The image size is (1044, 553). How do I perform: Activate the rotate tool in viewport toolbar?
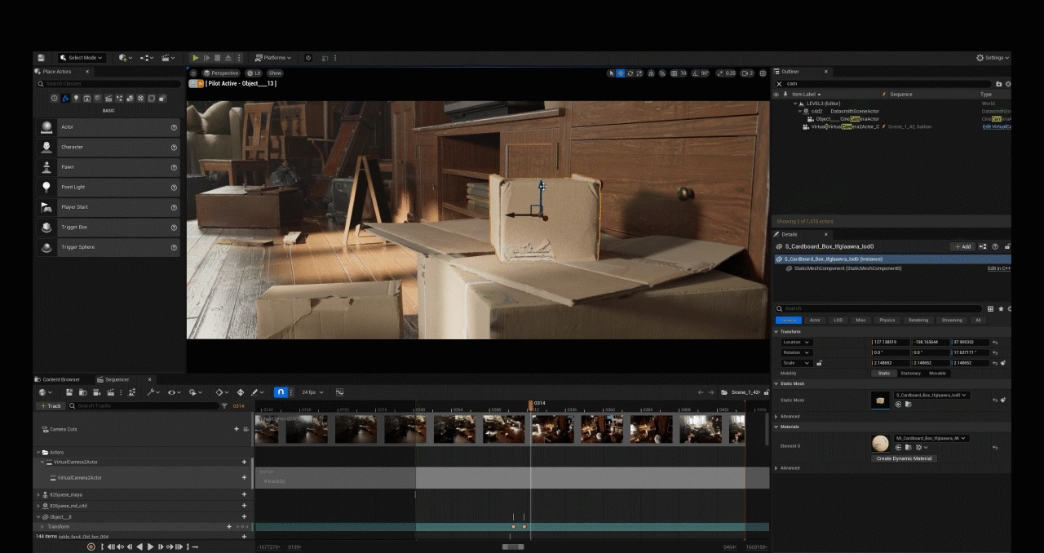pos(630,73)
